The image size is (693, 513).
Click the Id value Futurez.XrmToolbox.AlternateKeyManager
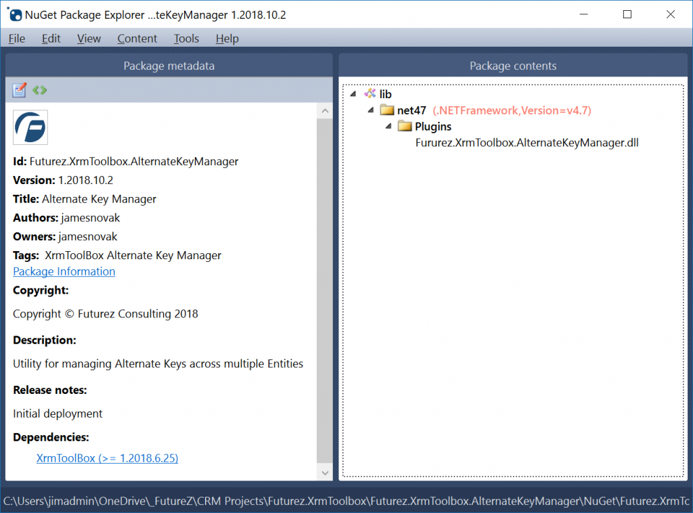click(134, 161)
